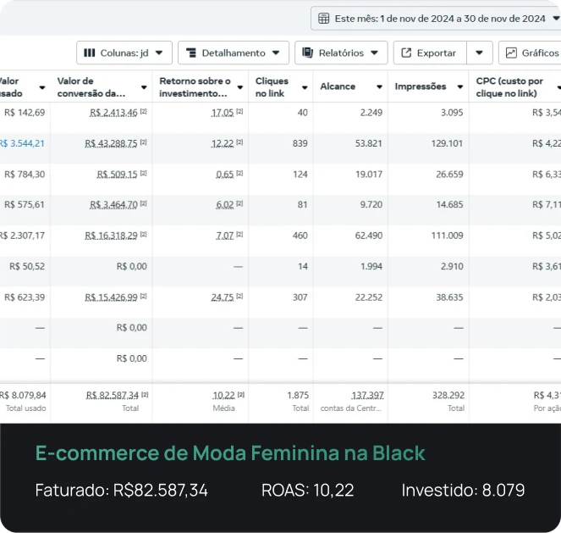Click the underlined total reach 137.397
The width and height of the screenshot is (561, 533).
367,395
